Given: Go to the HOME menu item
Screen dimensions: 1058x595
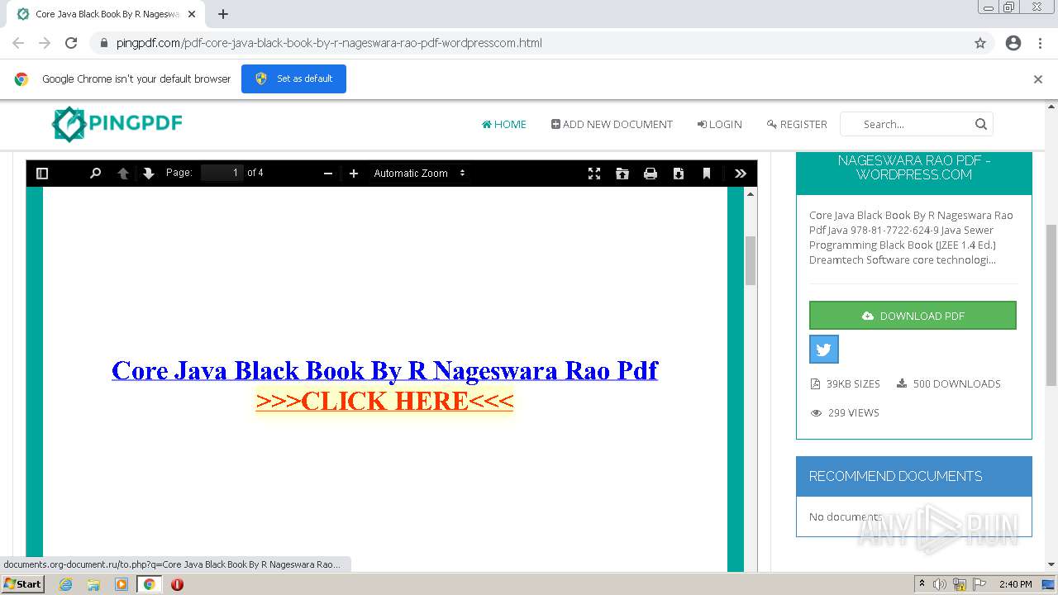Looking at the screenshot, I should 504,124.
